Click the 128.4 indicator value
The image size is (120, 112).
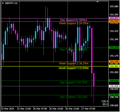click(x=105, y=101)
